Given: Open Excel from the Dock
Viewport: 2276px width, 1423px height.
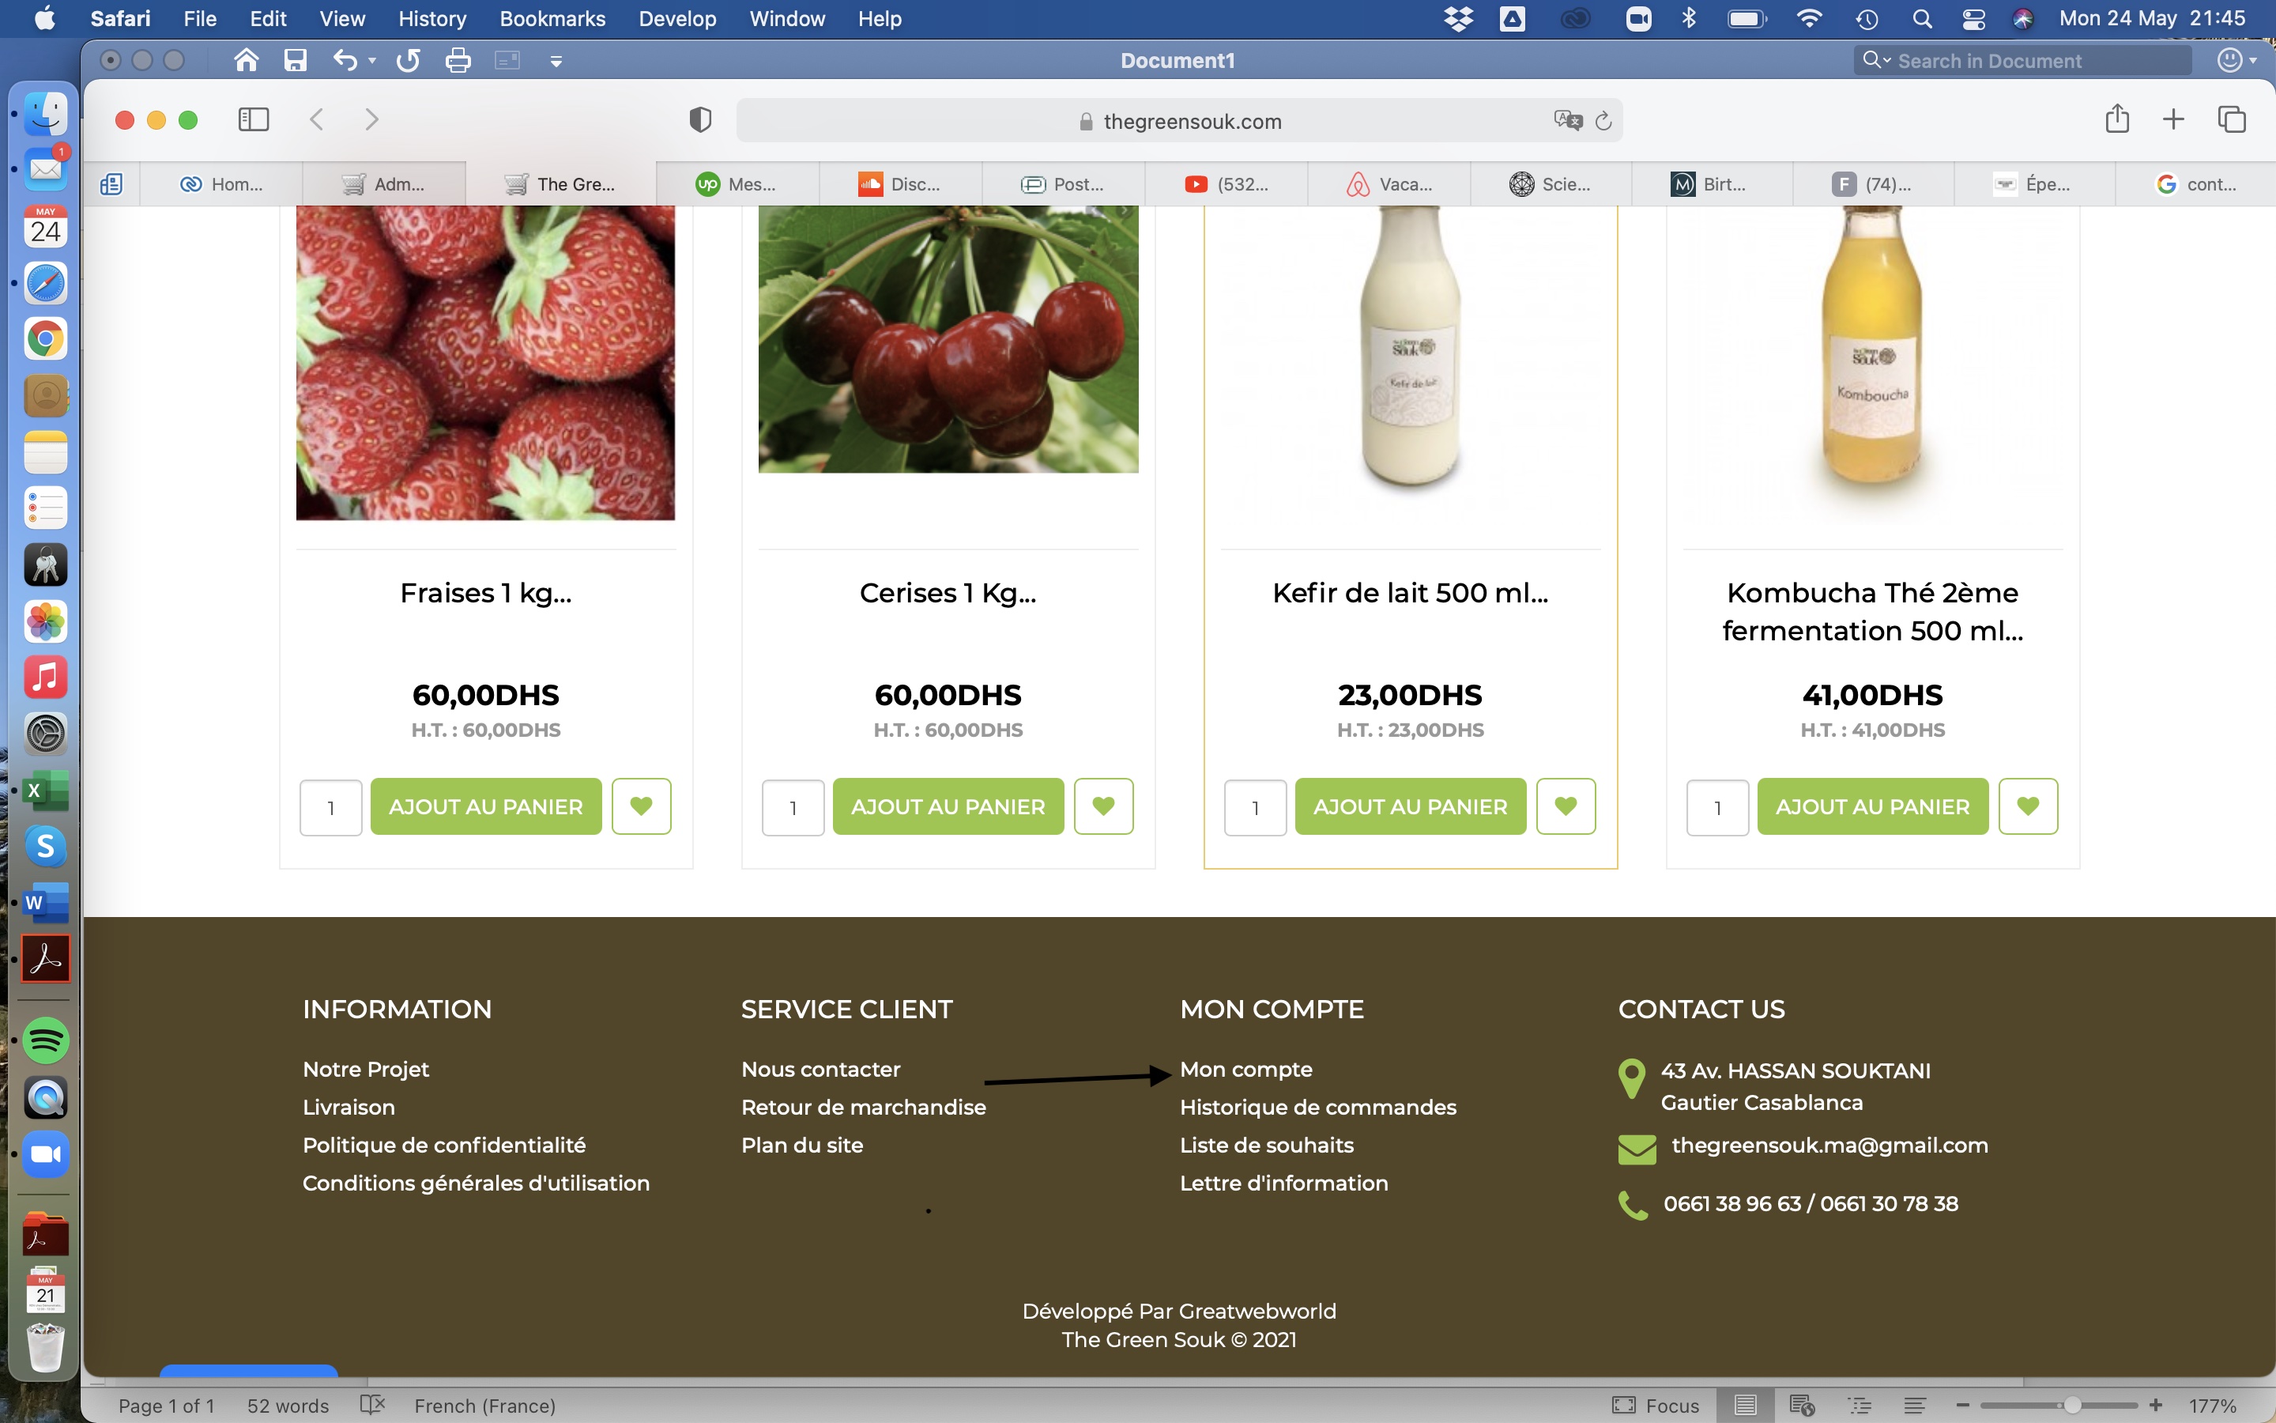Looking at the screenshot, I should coord(45,791).
